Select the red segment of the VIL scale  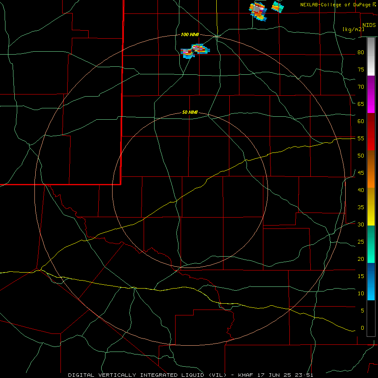[x=371, y=131]
